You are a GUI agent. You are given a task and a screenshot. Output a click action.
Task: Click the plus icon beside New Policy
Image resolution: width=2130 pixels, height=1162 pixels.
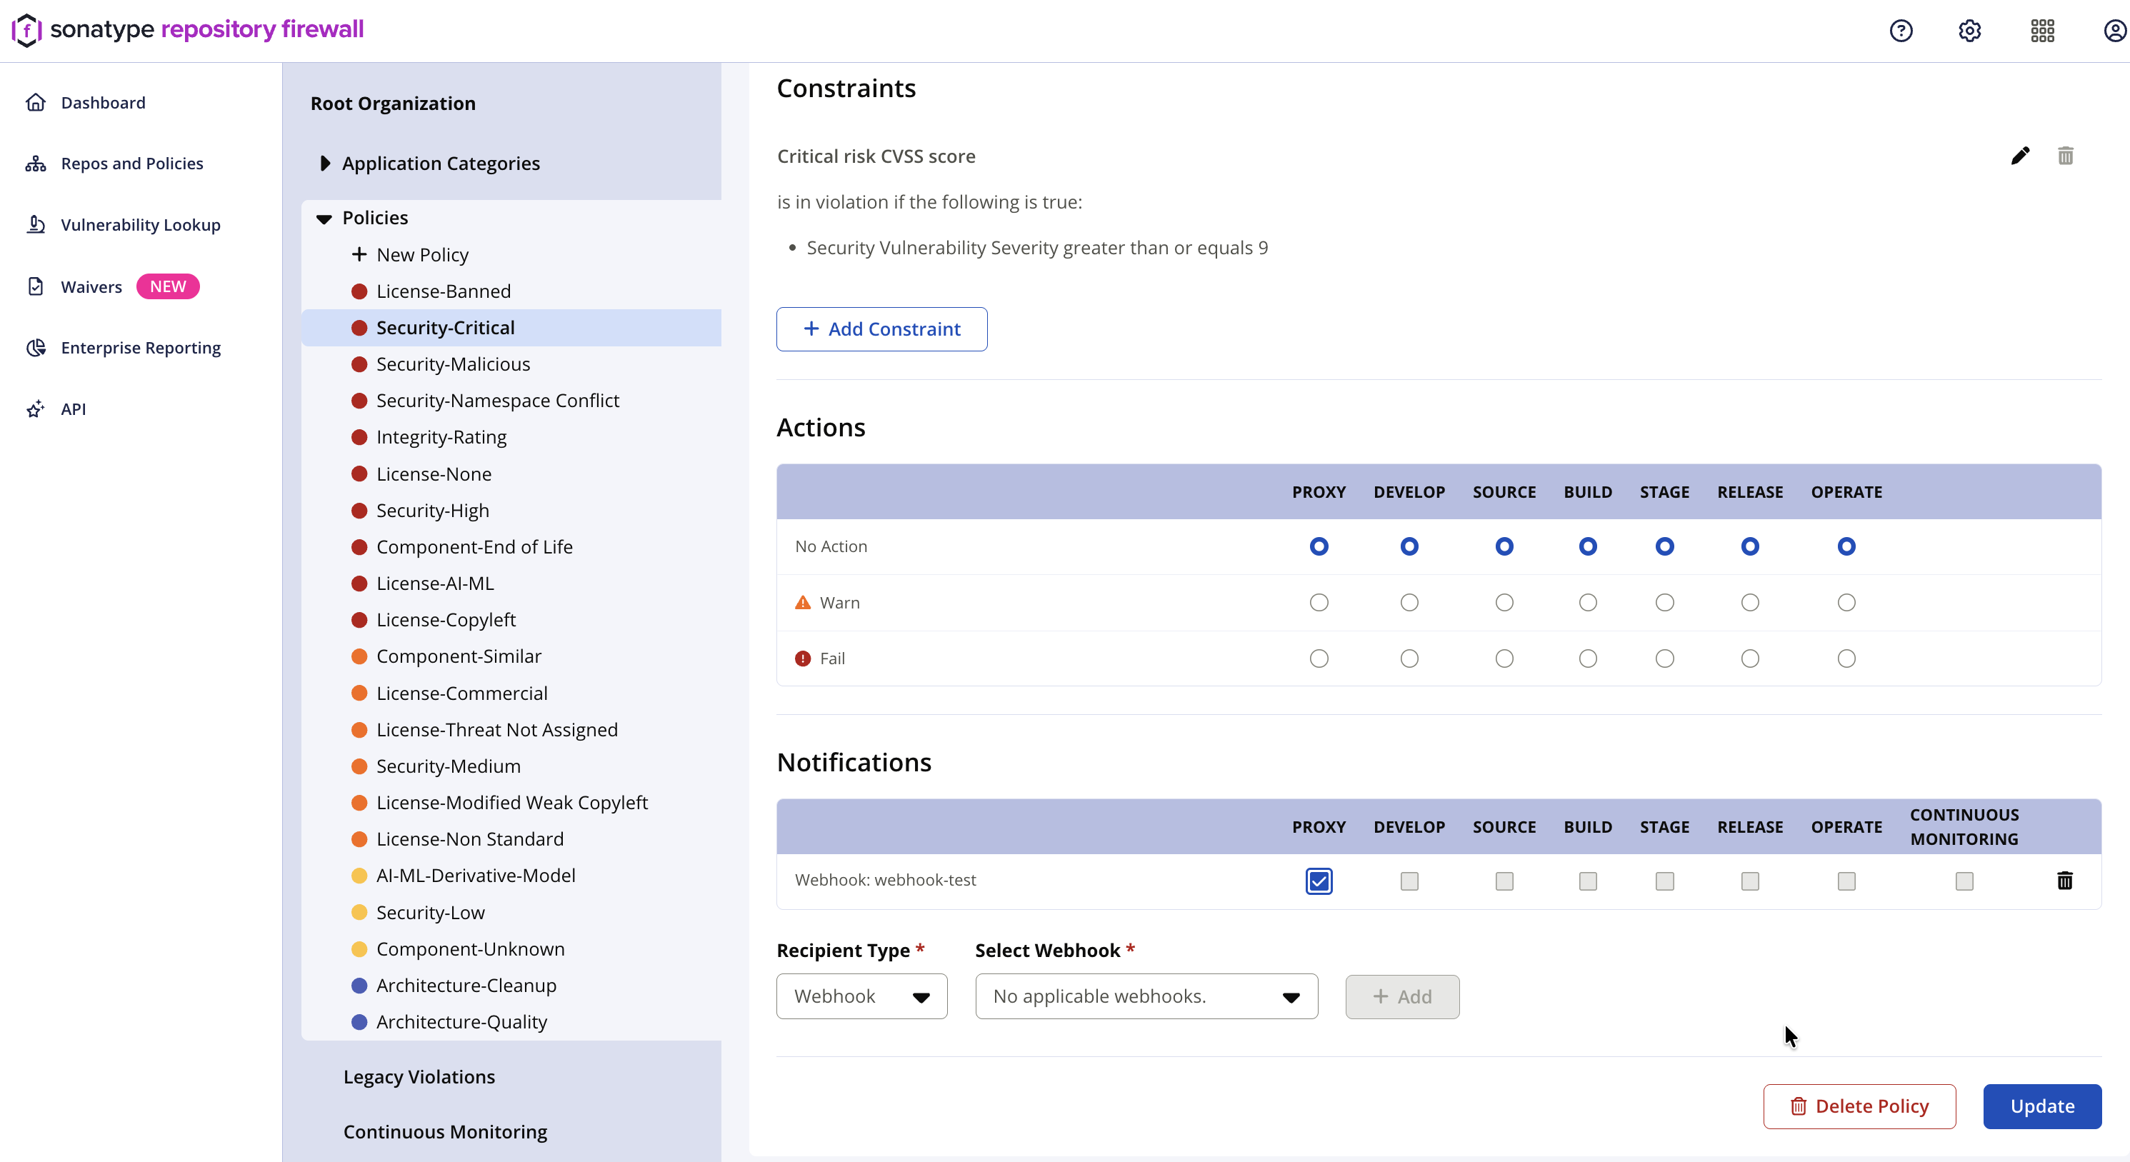coord(359,254)
